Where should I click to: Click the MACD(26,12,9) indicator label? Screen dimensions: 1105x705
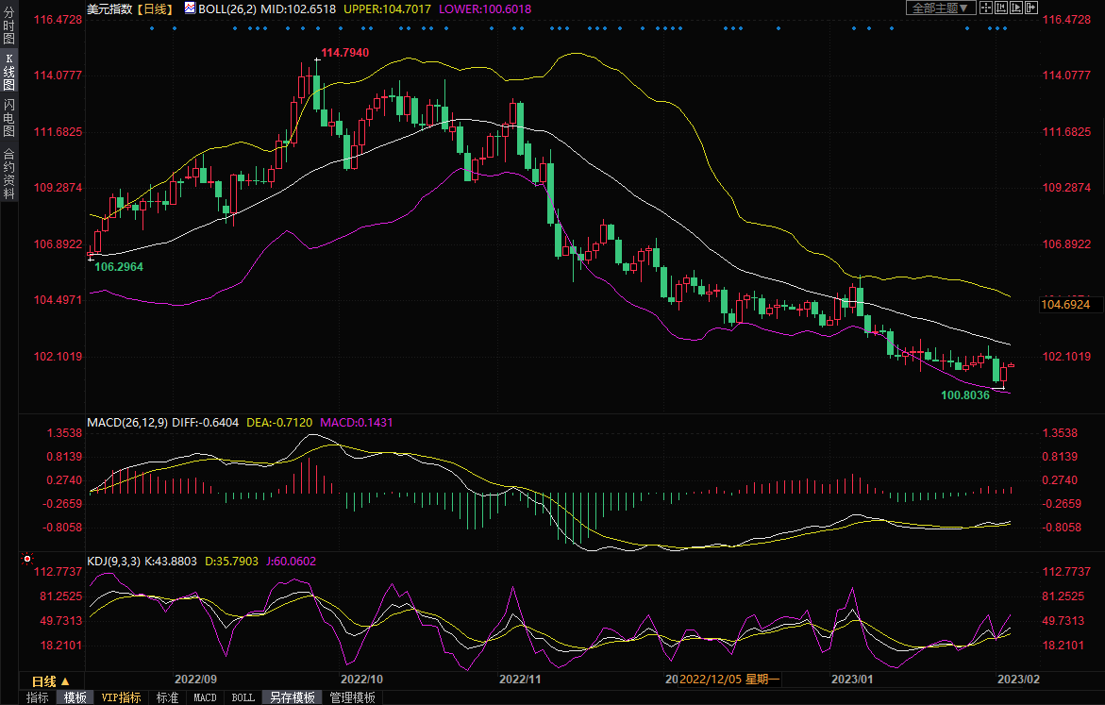(x=126, y=422)
